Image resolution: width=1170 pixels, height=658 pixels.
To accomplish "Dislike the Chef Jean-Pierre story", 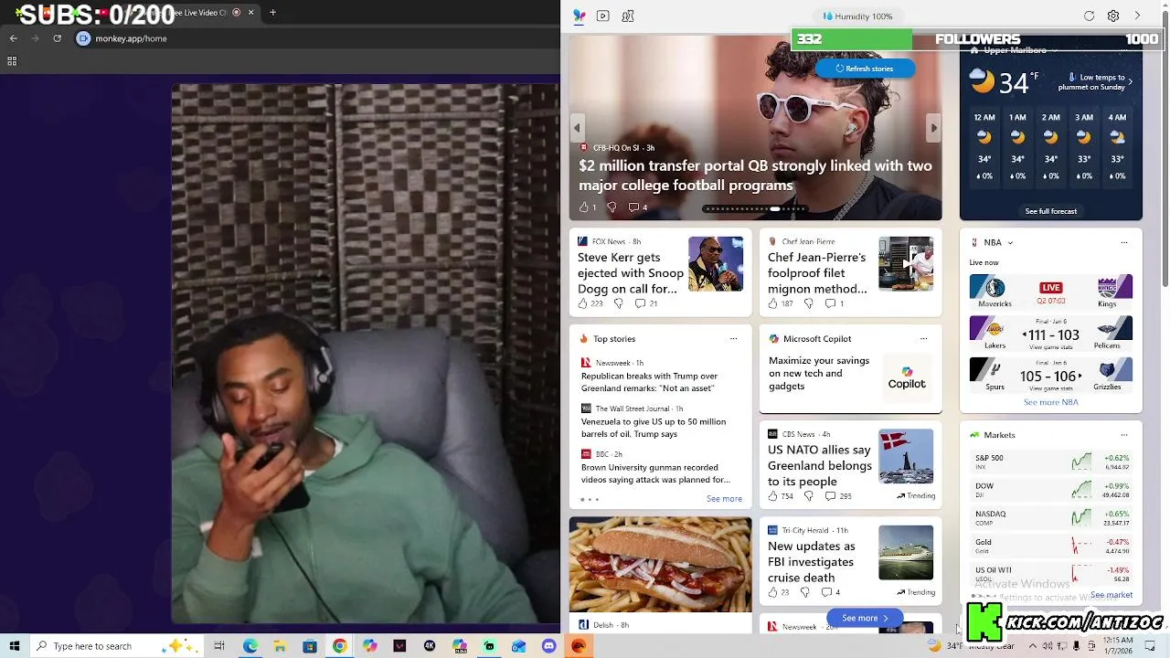I will click(x=808, y=303).
